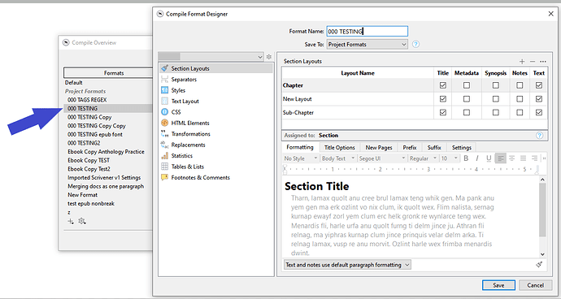Click the Save button
Screen dimensions: 561x299
pyautogui.click(x=498, y=285)
